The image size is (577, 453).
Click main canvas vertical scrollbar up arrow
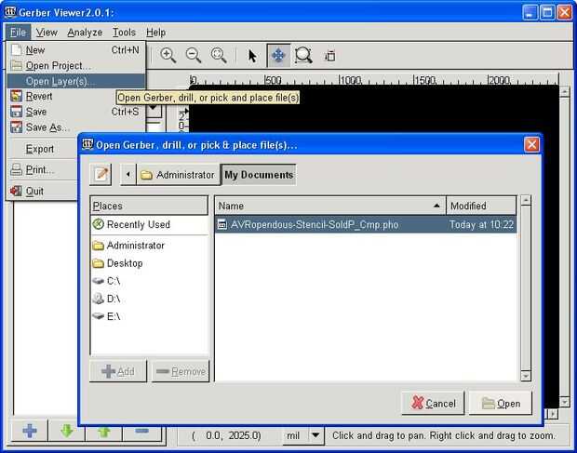(x=565, y=91)
